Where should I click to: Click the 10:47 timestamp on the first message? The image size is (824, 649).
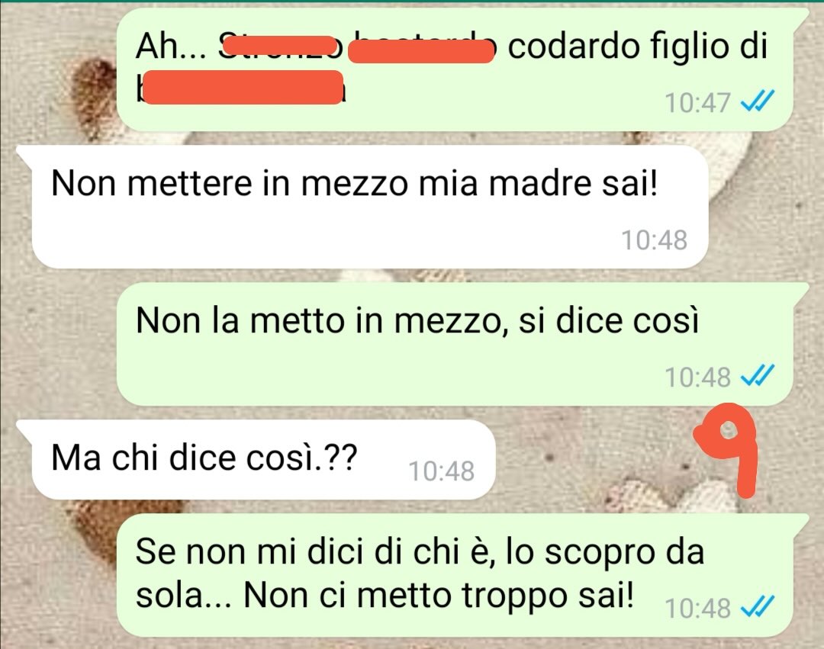[x=697, y=102]
